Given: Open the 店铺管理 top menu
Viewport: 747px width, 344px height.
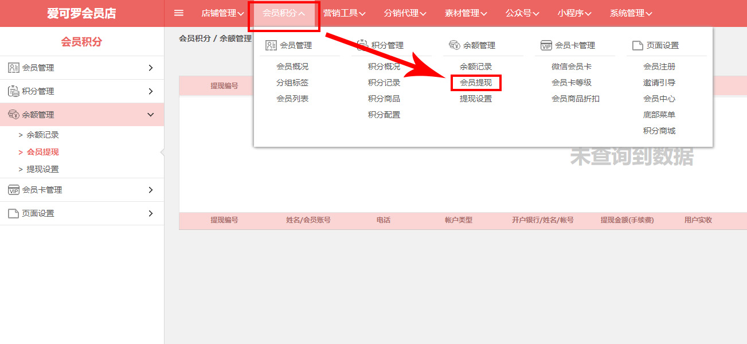Looking at the screenshot, I should click(222, 13).
